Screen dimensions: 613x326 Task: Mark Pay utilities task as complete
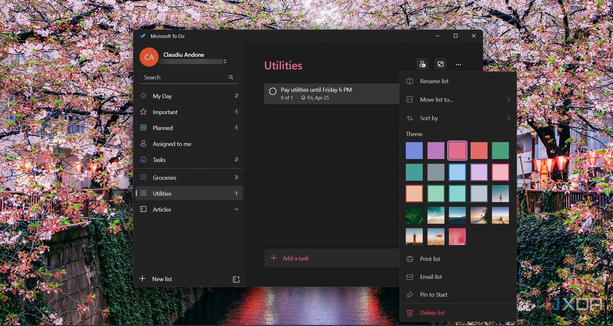point(273,91)
